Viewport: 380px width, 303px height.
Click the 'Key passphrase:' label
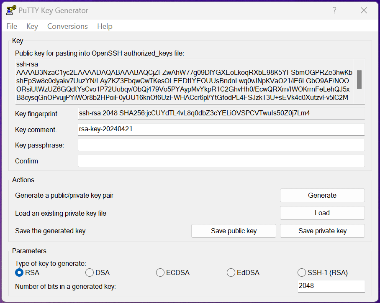click(39, 145)
